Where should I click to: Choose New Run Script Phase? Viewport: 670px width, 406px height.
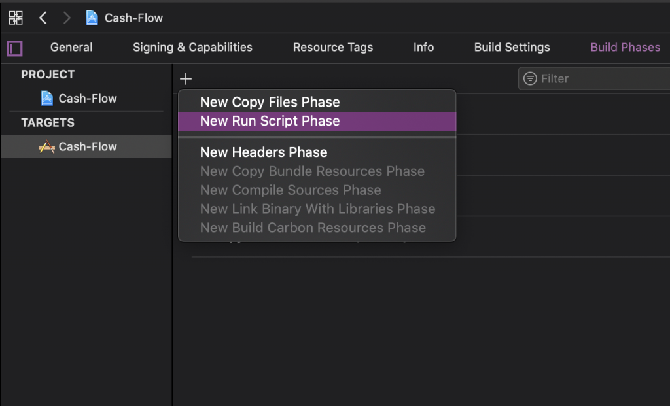[270, 121]
